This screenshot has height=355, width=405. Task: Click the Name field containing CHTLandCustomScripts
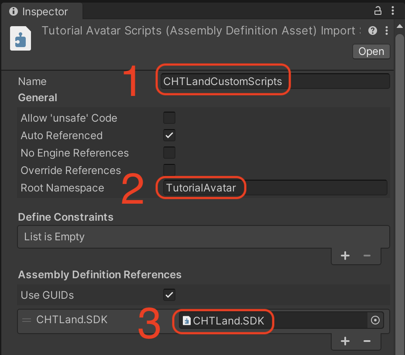point(274,82)
